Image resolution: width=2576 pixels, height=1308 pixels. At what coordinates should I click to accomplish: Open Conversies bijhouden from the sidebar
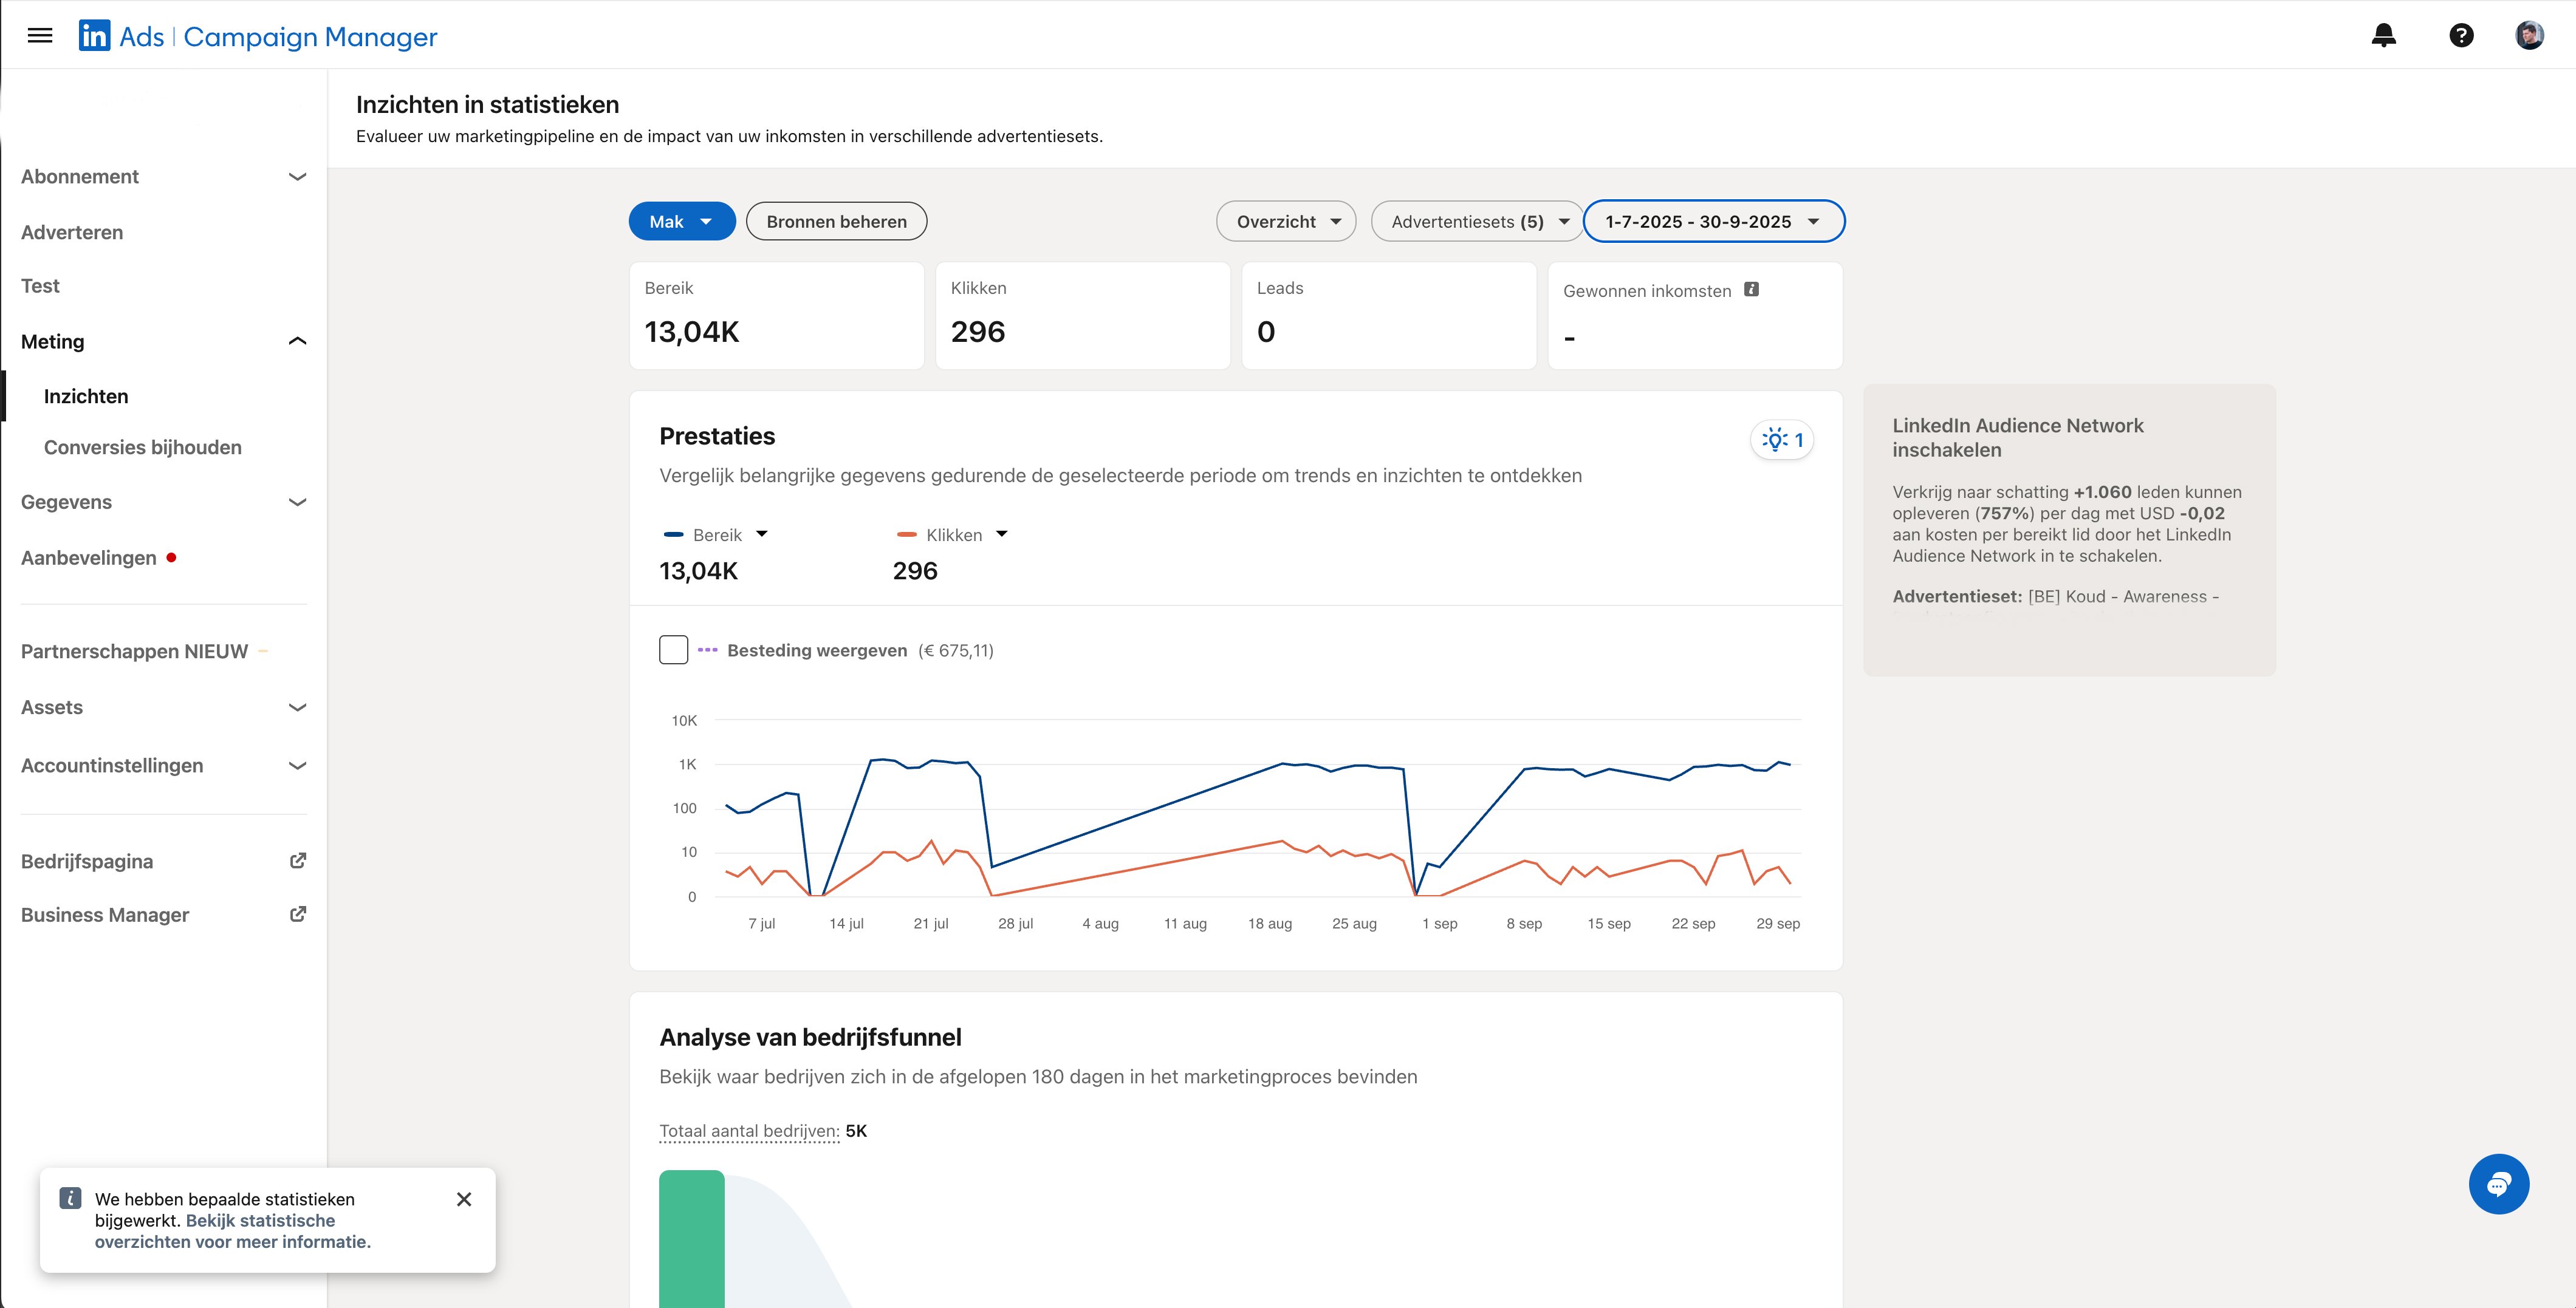142,447
